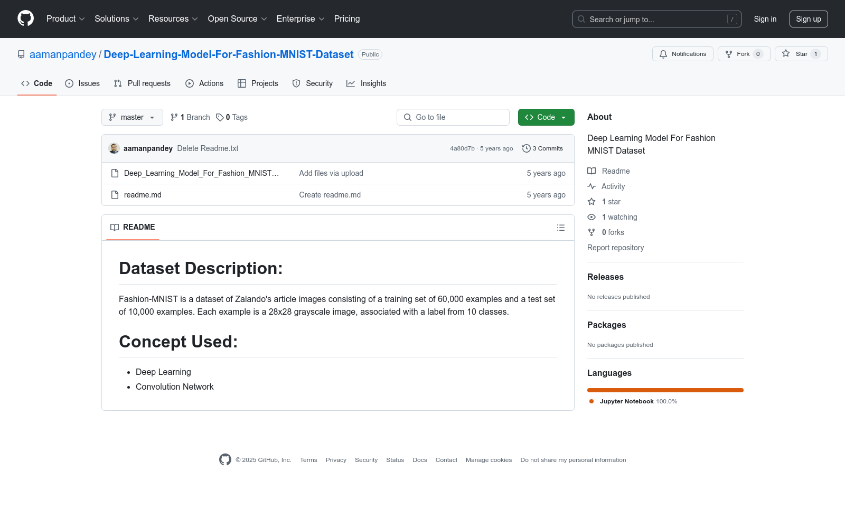Open the Resources dropdown

tap(173, 19)
